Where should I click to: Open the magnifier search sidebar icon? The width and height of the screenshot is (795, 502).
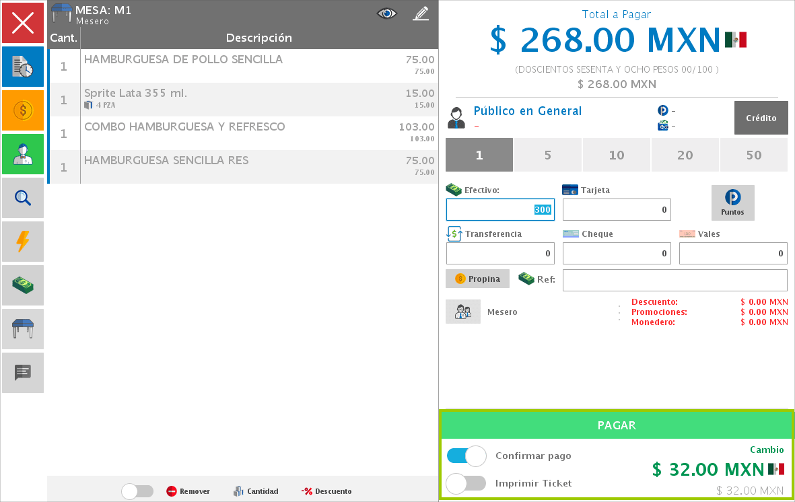23,198
